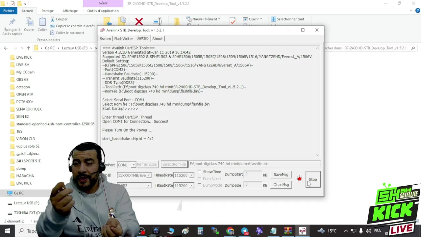Open the Partage ribbon tab in Explorer

pyautogui.click(x=47, y=11)
